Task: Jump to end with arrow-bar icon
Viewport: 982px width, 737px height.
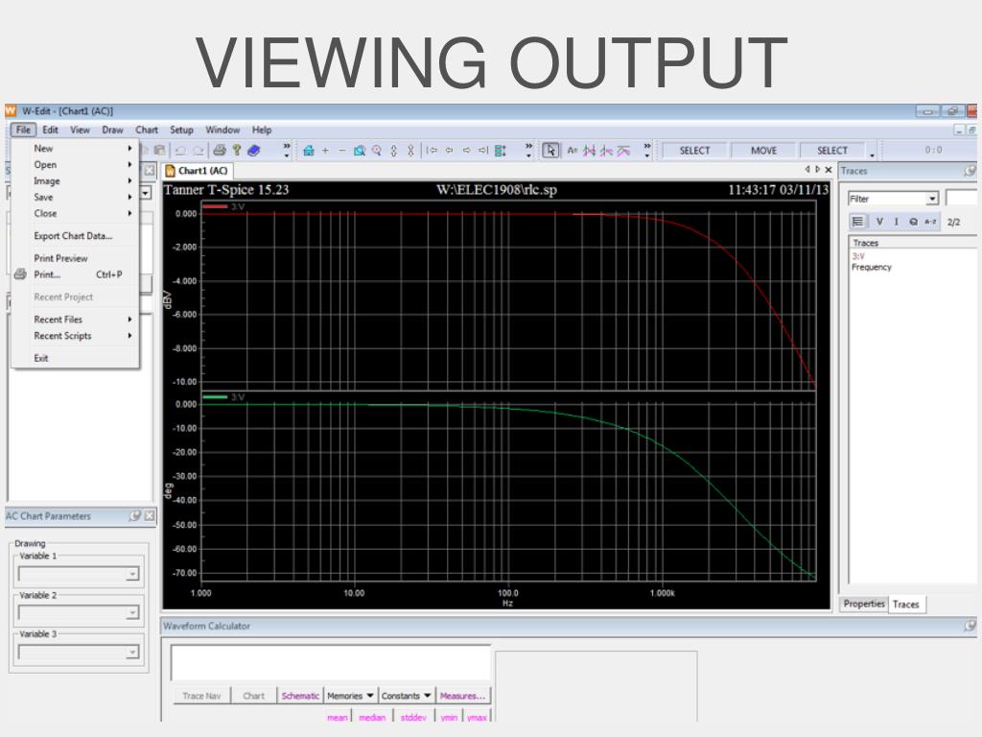Action: [483, 151]
